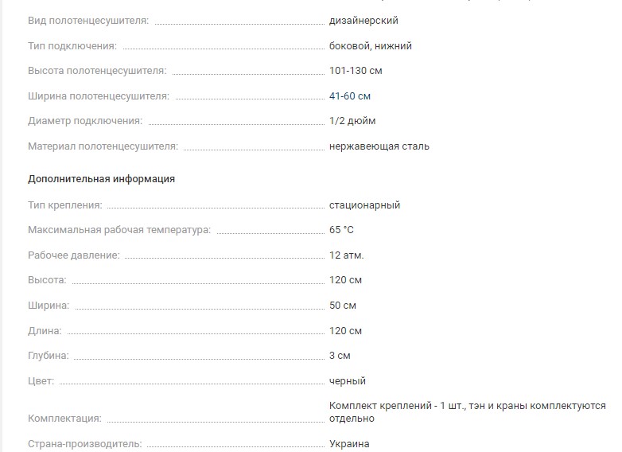Screen dimensions: 622x452
Task: Select the 'Вид полотенцесушителя' label
Action: [88, 21]
